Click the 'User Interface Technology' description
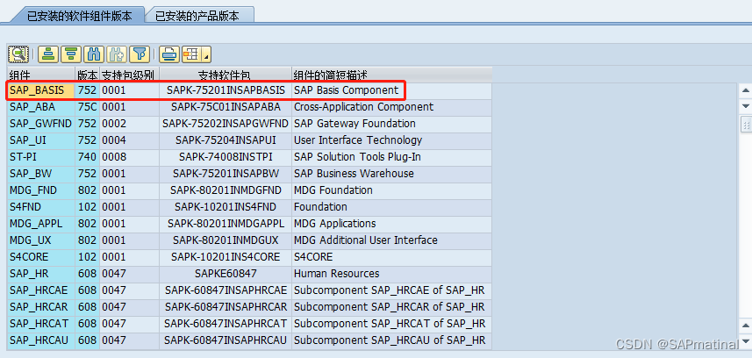The image size is (752, 358). coord(358,140)
